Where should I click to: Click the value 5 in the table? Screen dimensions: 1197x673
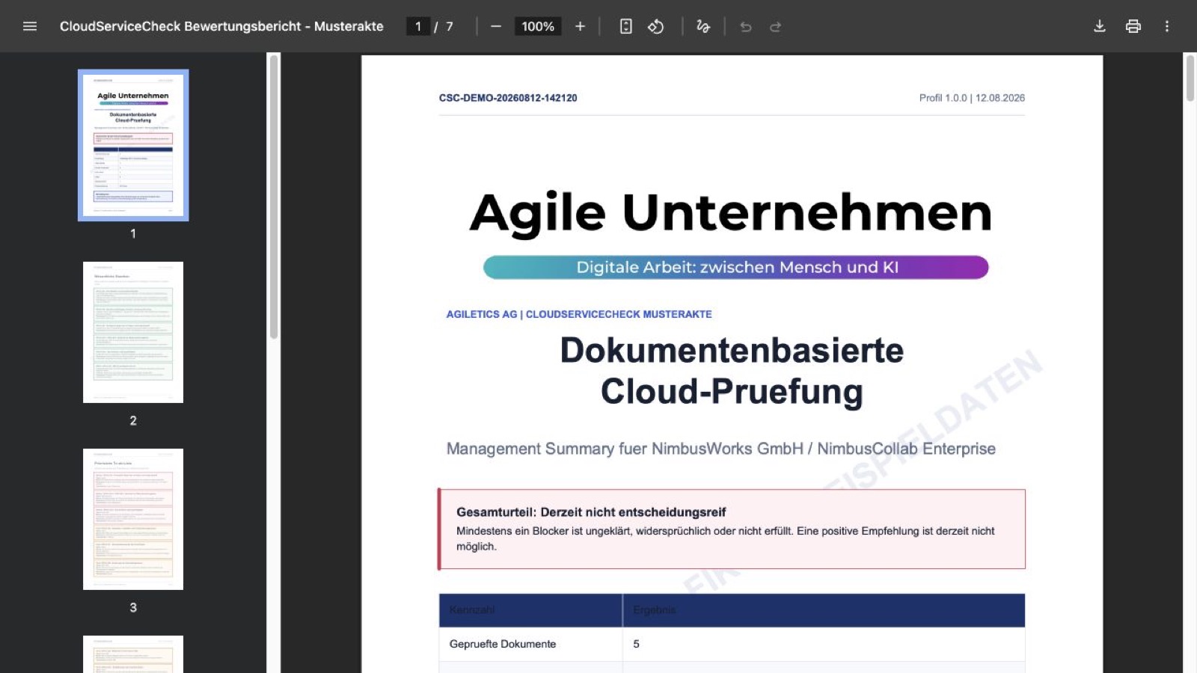[637, 644]
